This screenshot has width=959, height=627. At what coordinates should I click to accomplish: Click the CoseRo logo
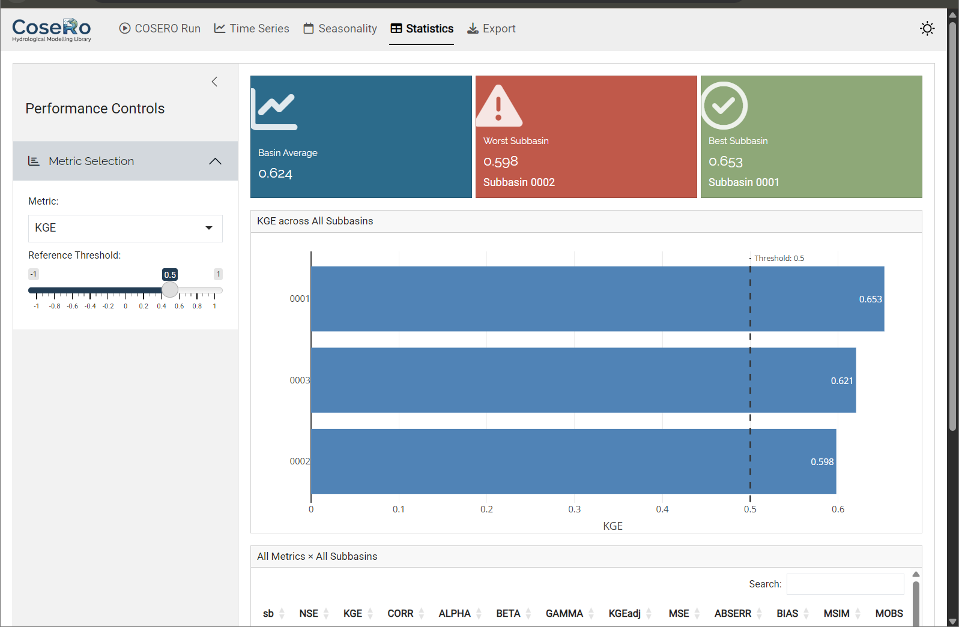click(52, 29)
